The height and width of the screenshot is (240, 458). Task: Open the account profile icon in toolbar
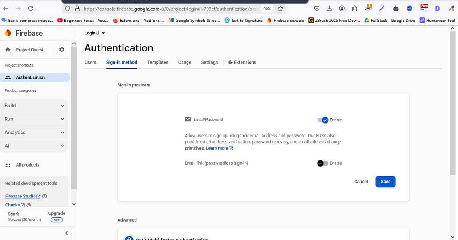click(x=342, y=9)
